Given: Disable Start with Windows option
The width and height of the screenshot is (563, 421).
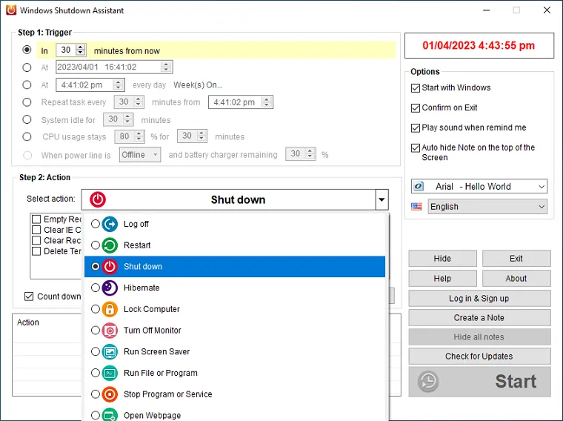Looking at the screenshot, I should (x=416, y=87).
